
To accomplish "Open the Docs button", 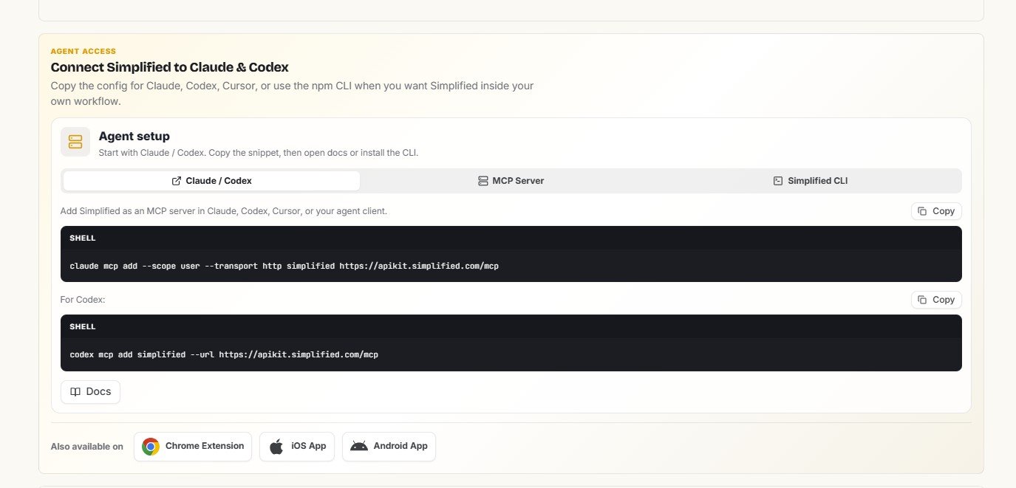I will pyautogui.click(x=90, y=392).
